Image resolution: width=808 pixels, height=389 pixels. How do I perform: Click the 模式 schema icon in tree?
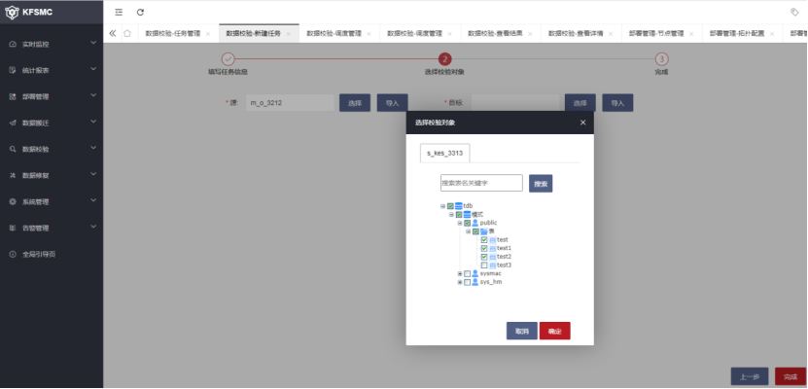(x=468, y=214)
